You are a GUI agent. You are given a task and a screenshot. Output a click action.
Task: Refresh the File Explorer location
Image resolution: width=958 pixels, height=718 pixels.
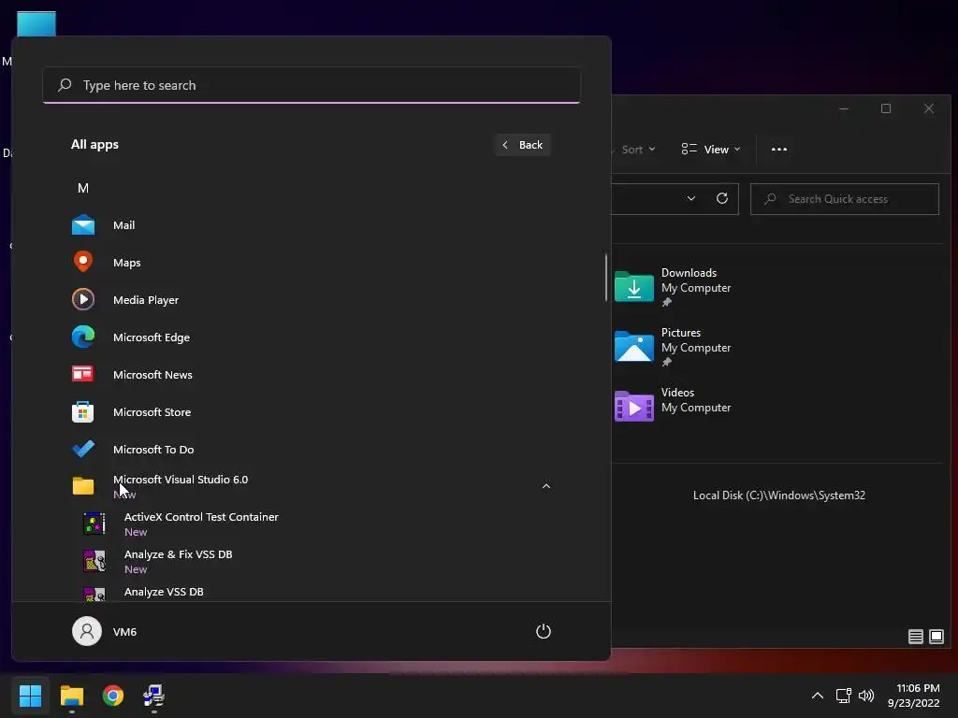click(x=722, y=198)
